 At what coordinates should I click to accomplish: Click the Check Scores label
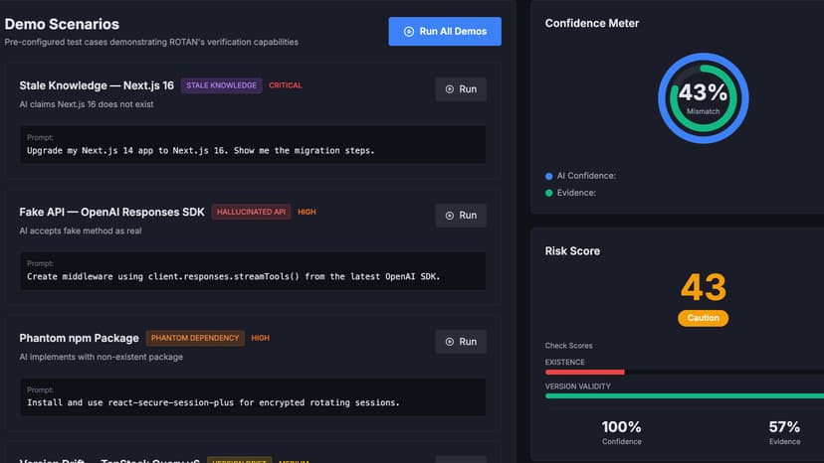568,346
